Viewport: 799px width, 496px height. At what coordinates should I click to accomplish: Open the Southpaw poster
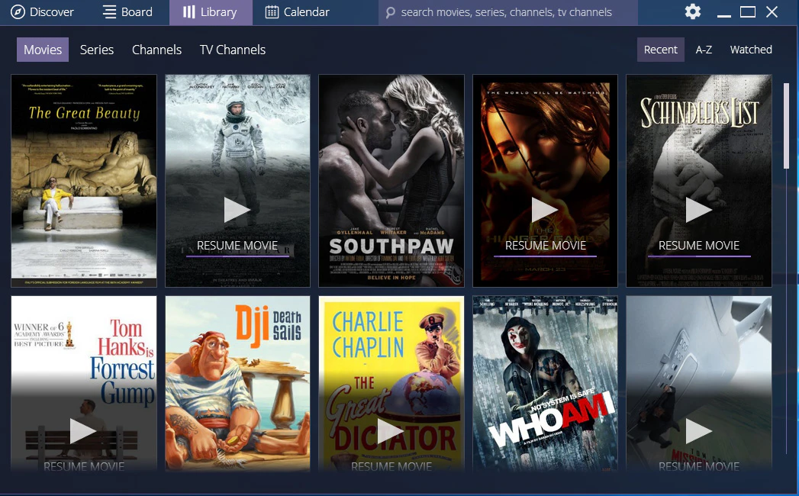click(x=391, y=181)
